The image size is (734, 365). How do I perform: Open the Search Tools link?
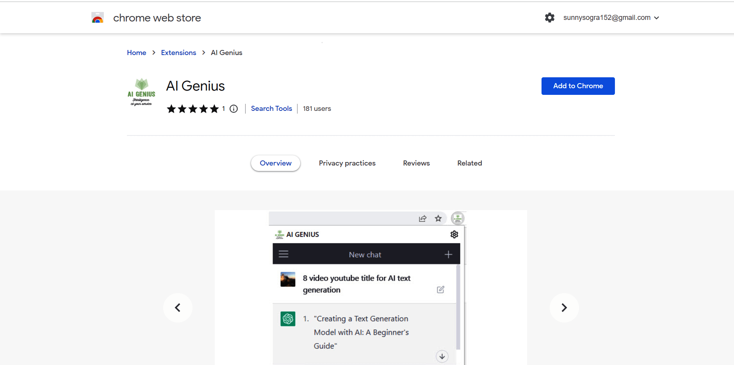(x=271, y=109)
